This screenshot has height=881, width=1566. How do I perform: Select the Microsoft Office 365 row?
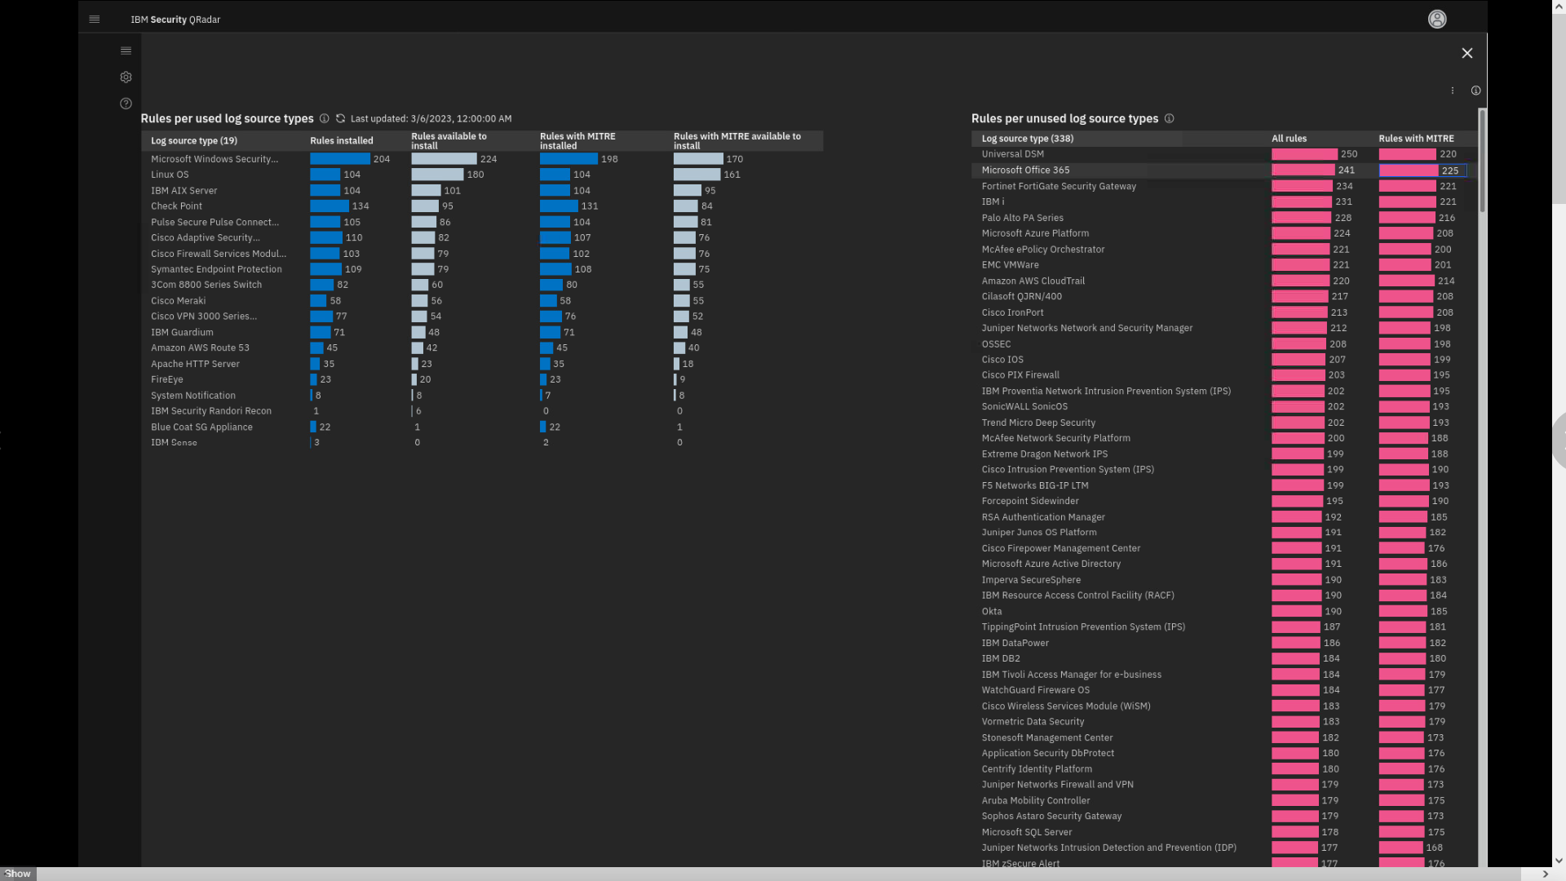pyautogui.click(x=1025, y=170)
